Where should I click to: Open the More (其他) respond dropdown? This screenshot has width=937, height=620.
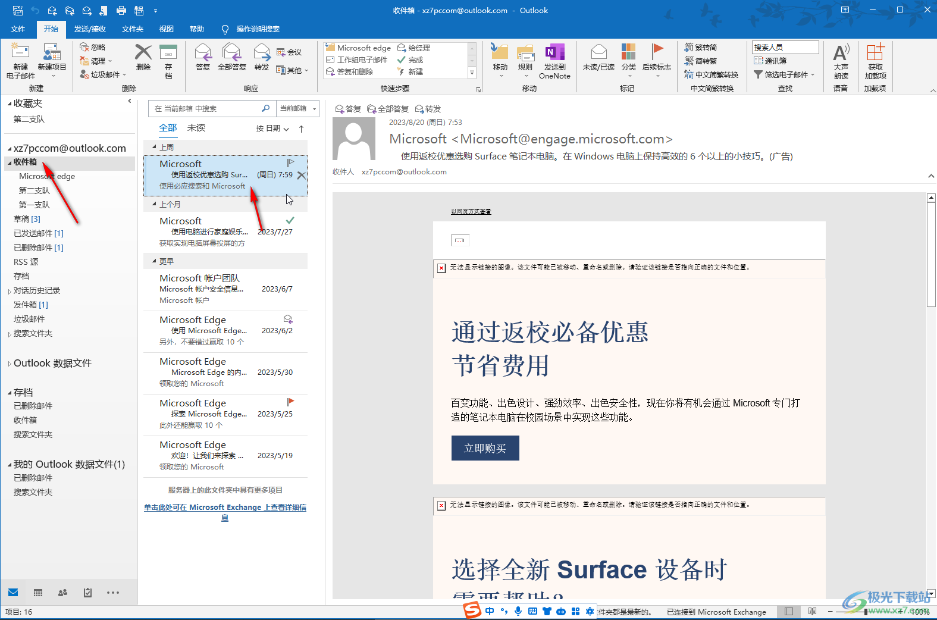coord(292,70)
